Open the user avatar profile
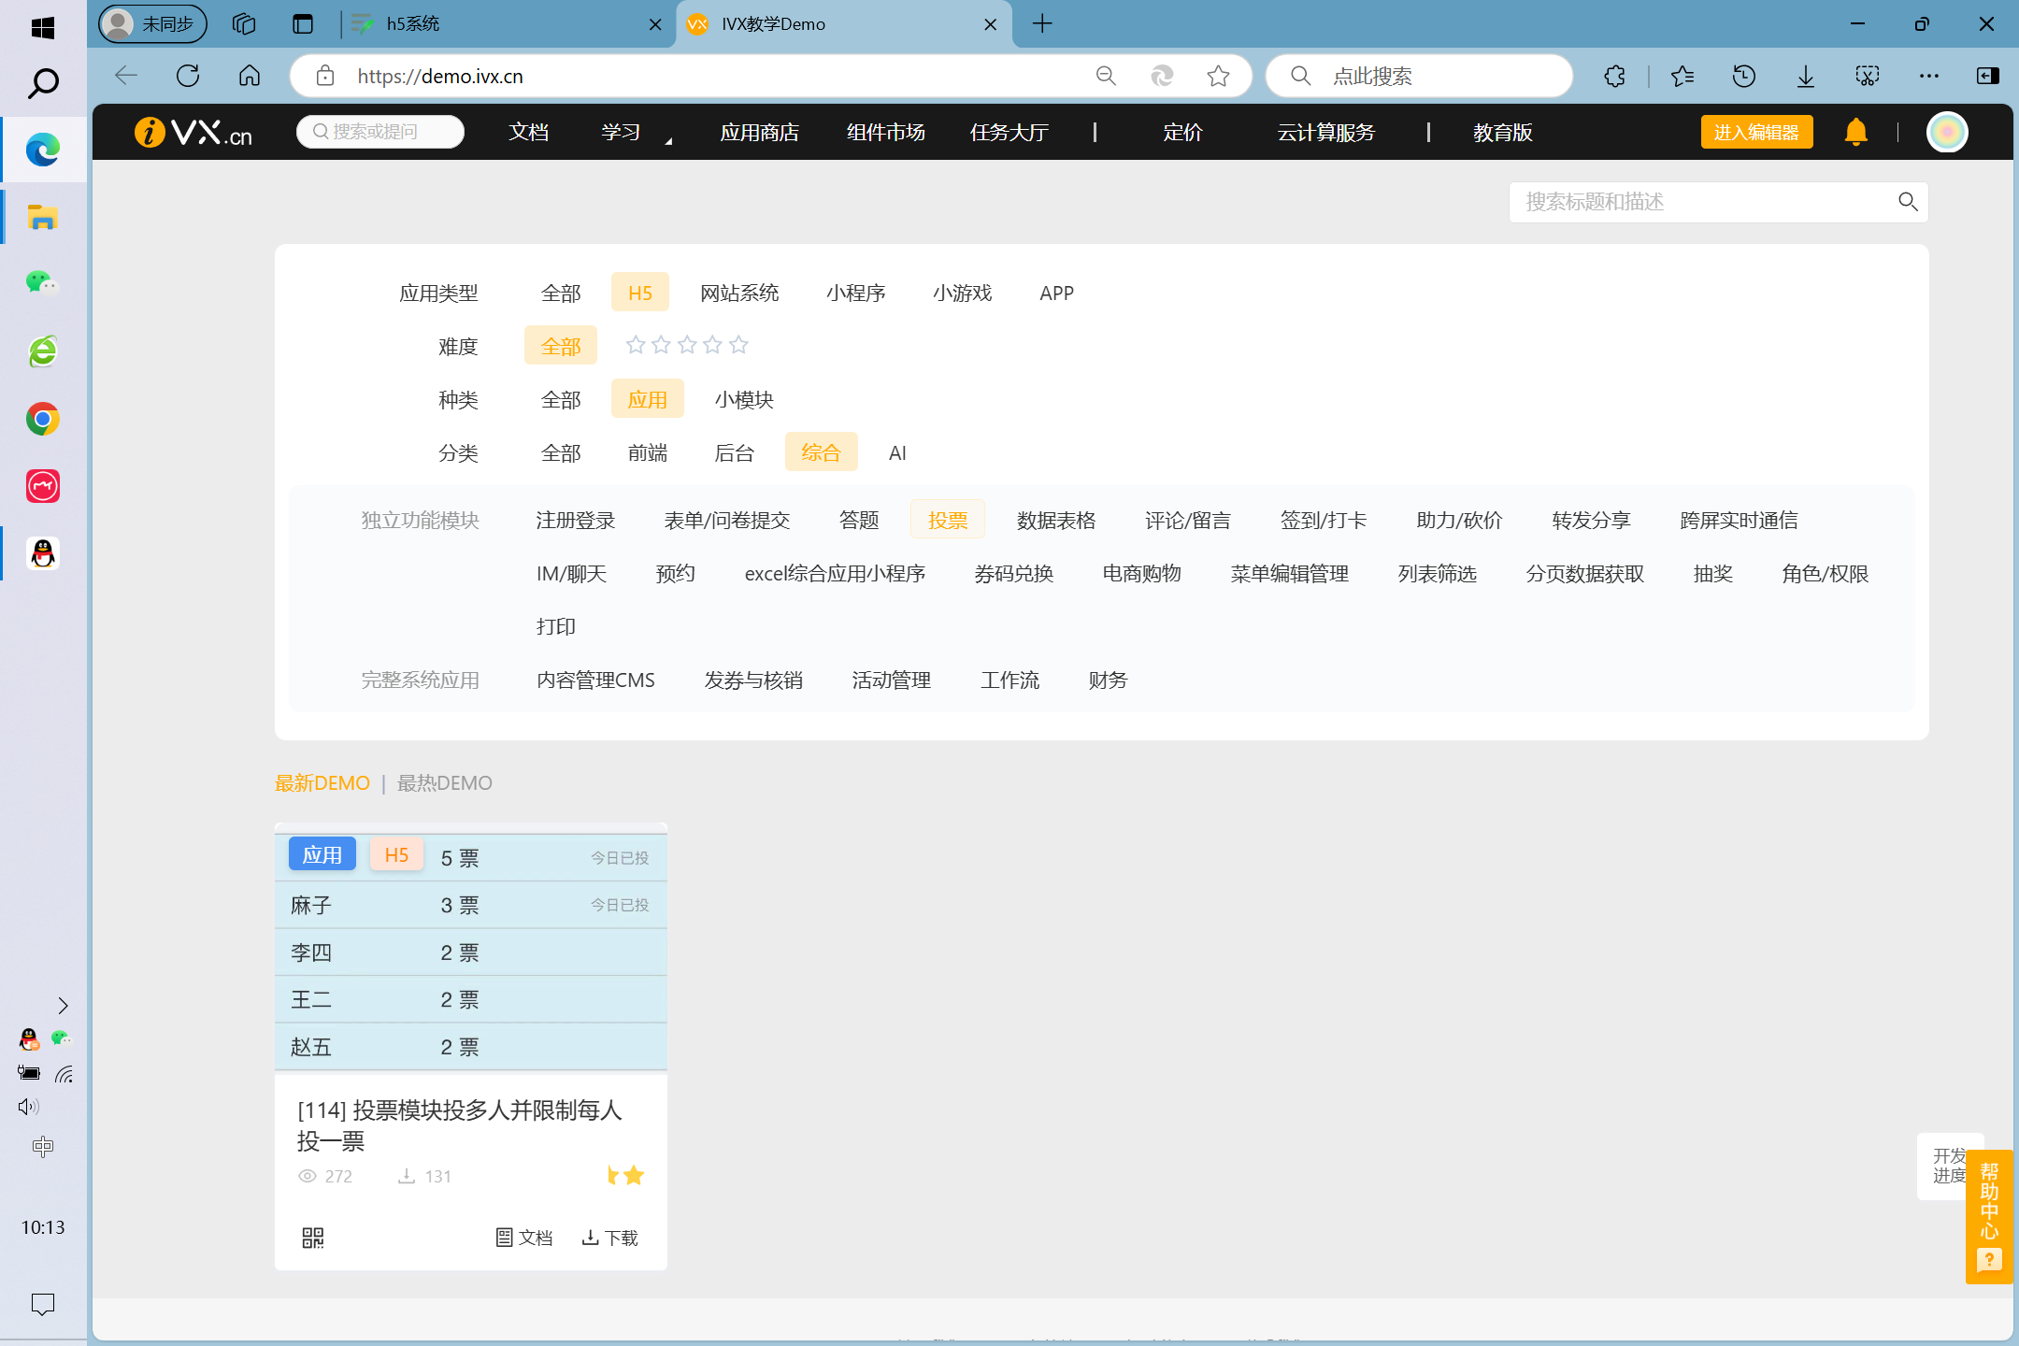This screenshot has width=2019, height=1346. 1948,132
